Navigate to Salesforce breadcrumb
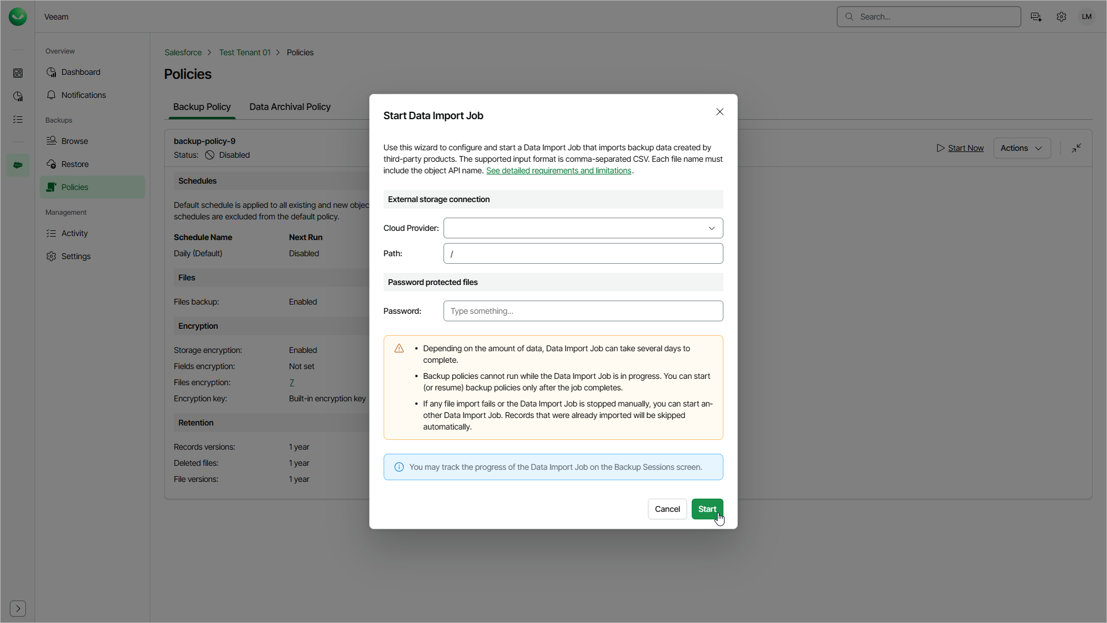Viewport: 1107px width, 623px height. pos(183,52)
